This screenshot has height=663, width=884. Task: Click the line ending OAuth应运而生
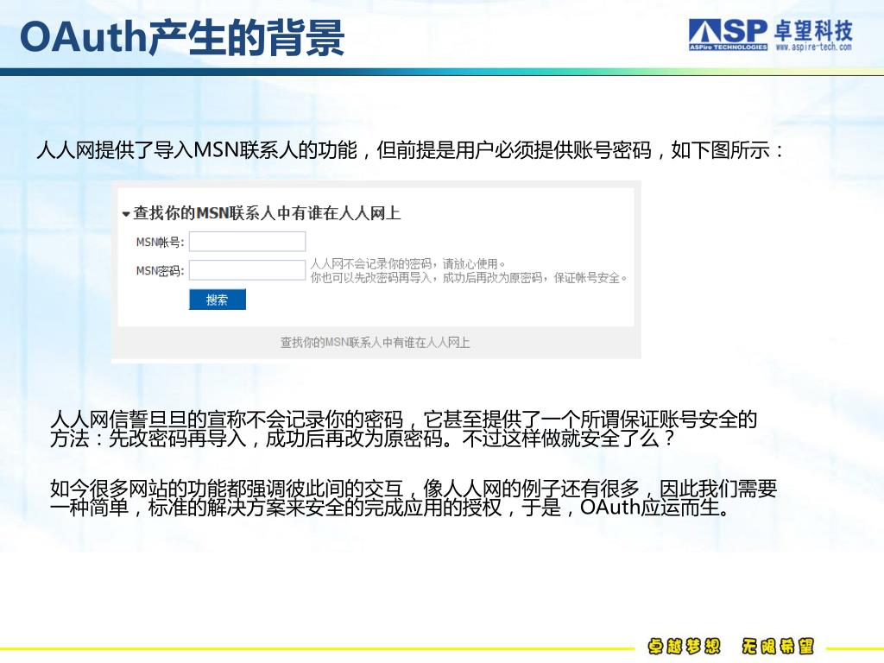click(x=390, y=508)
